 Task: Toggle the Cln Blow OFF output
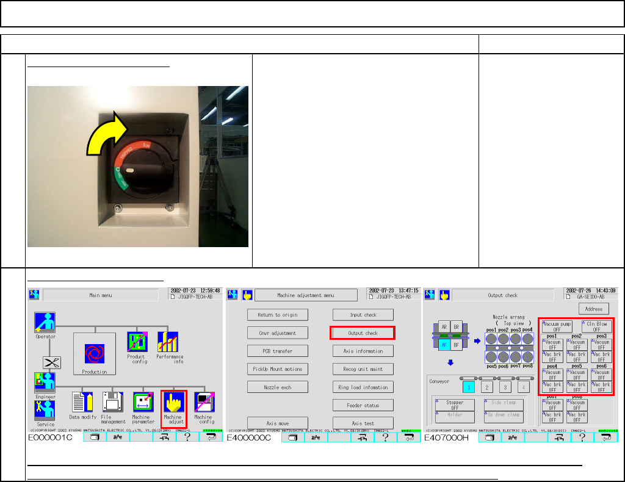[597, 326]
